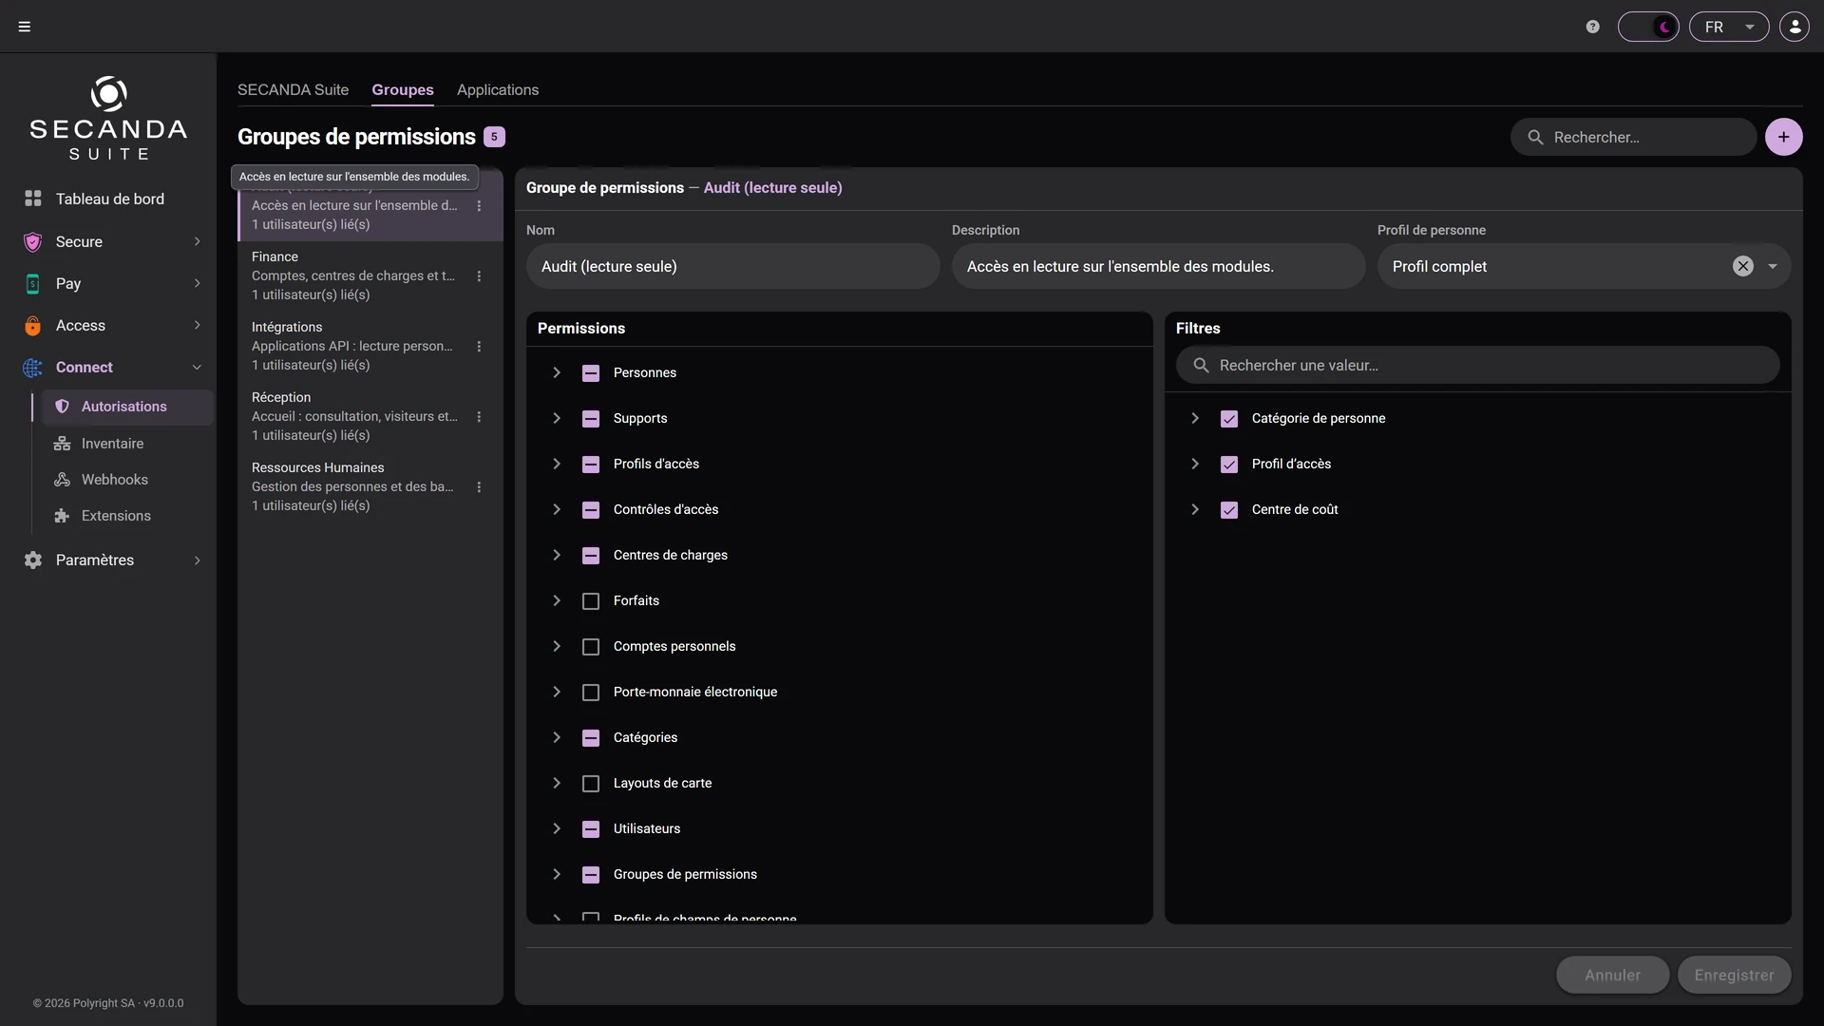
Task: Open the hamburger menu icon
Action: click(25, 27)
